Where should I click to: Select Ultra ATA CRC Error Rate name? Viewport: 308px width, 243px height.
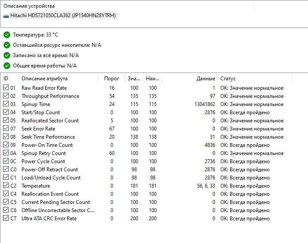(49, 219)
